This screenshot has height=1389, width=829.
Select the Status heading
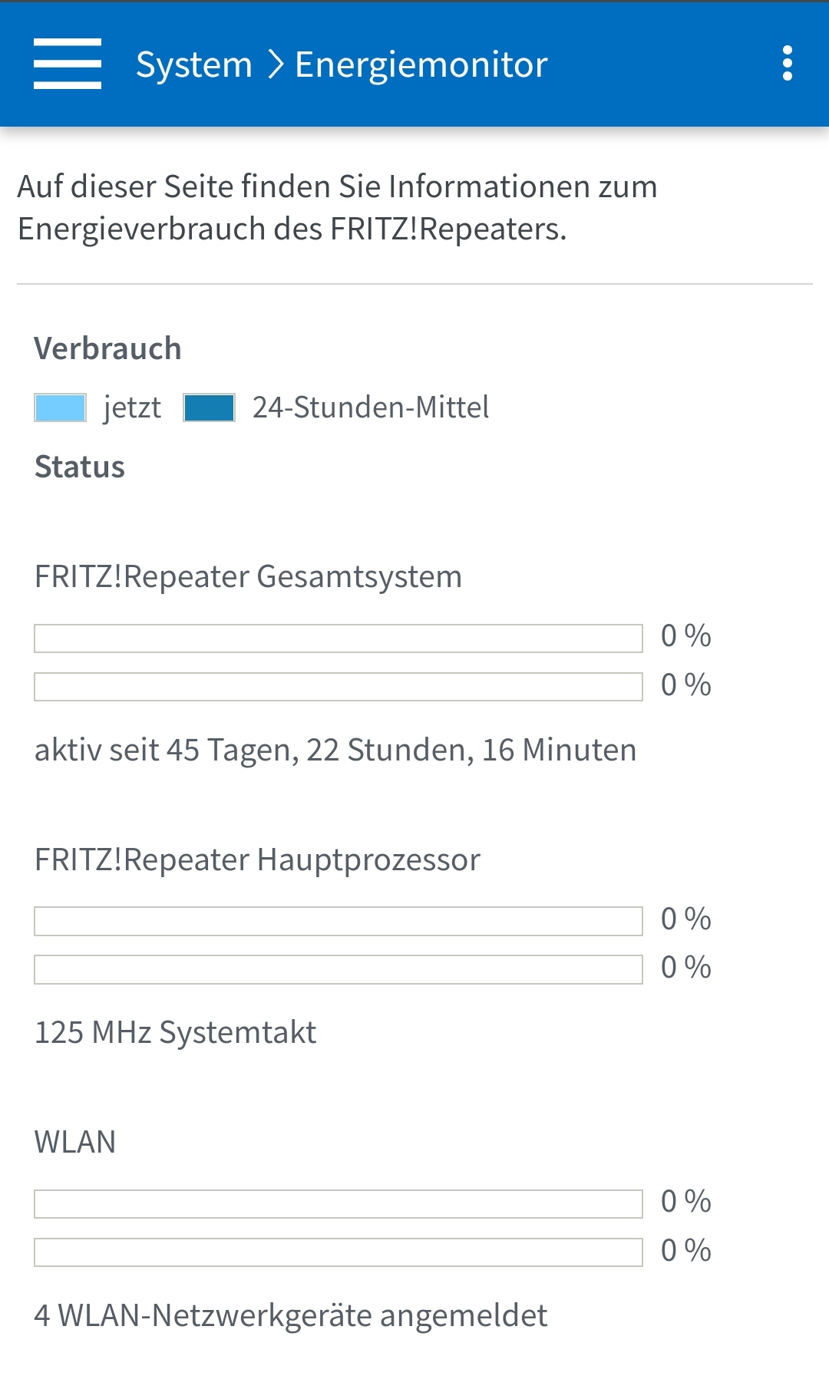point(80,467)
